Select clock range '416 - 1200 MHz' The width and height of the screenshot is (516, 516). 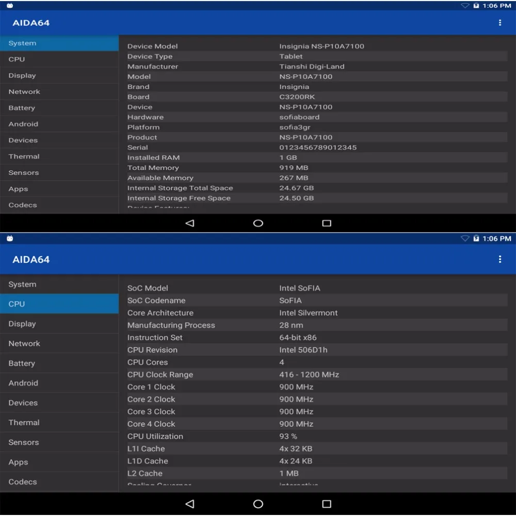[309, 375]
